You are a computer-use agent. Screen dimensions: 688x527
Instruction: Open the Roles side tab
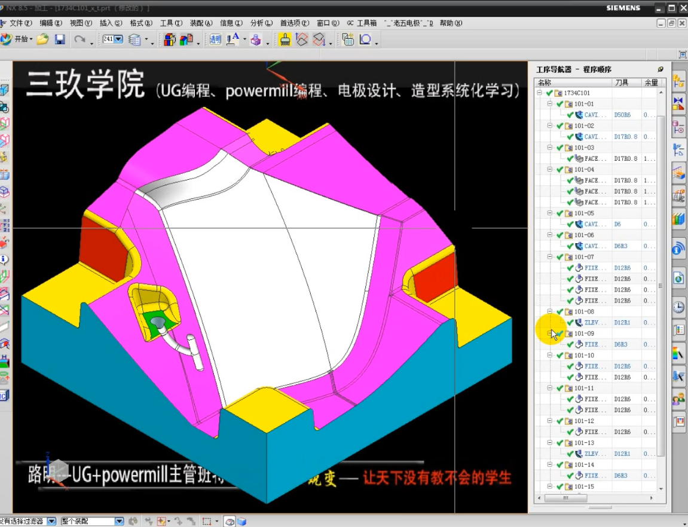point(678,399)
